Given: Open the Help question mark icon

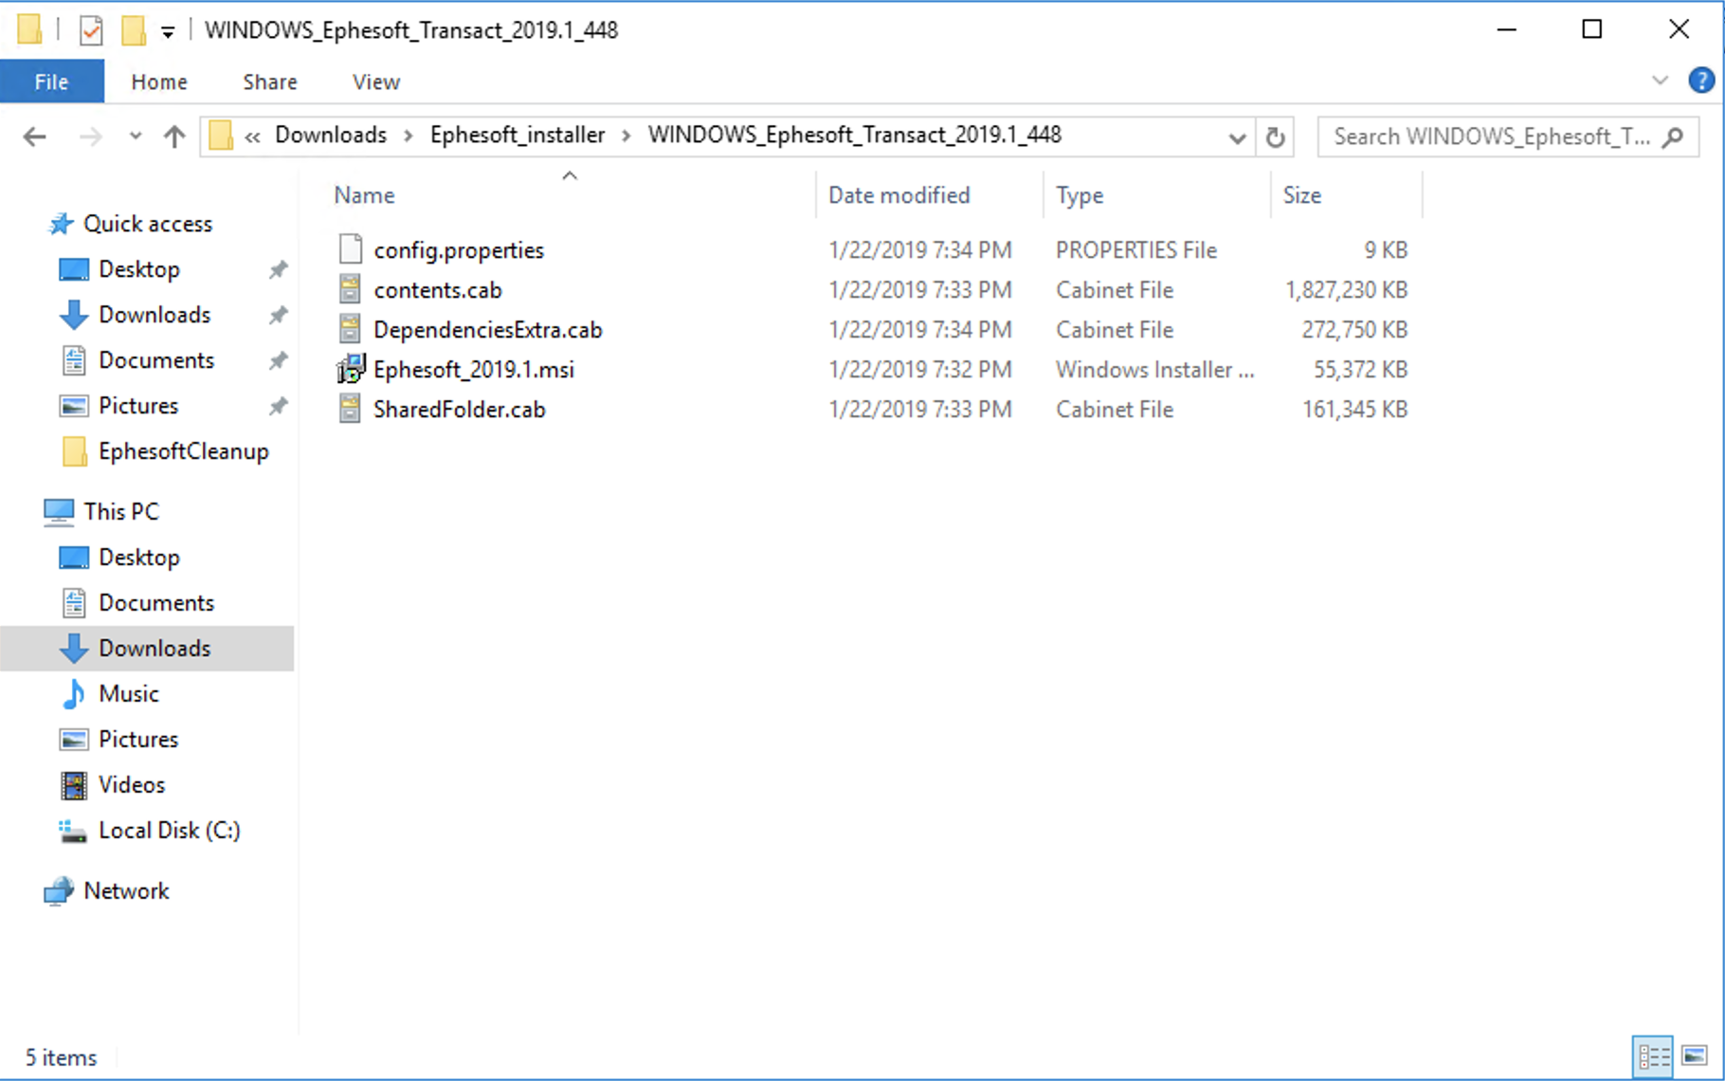Looking at the screenshot, I should coord(1701,81).
